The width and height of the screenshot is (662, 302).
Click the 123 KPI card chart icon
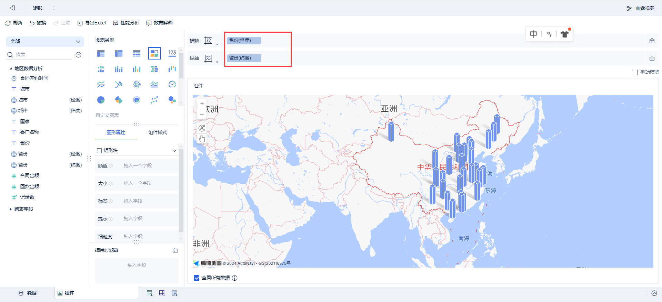172,53
